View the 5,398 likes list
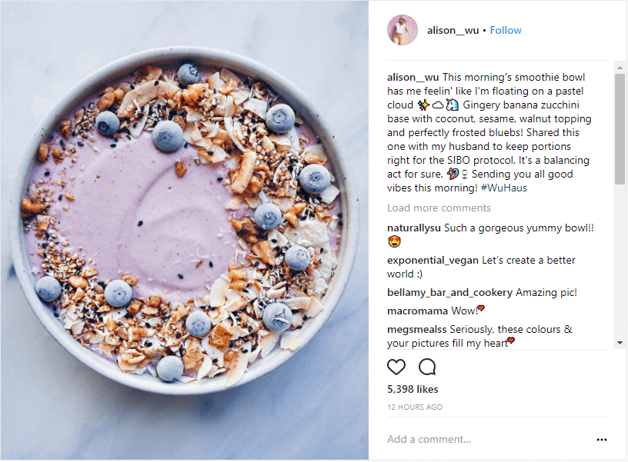 point(413,389)
